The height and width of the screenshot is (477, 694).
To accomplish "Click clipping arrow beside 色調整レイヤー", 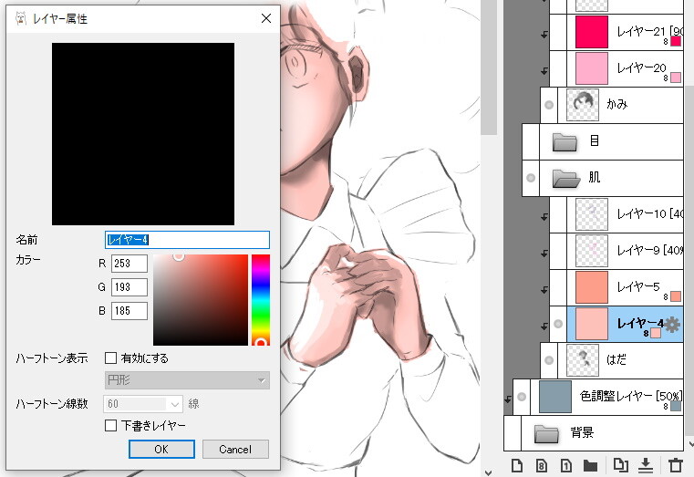I will tap(508, 399).
